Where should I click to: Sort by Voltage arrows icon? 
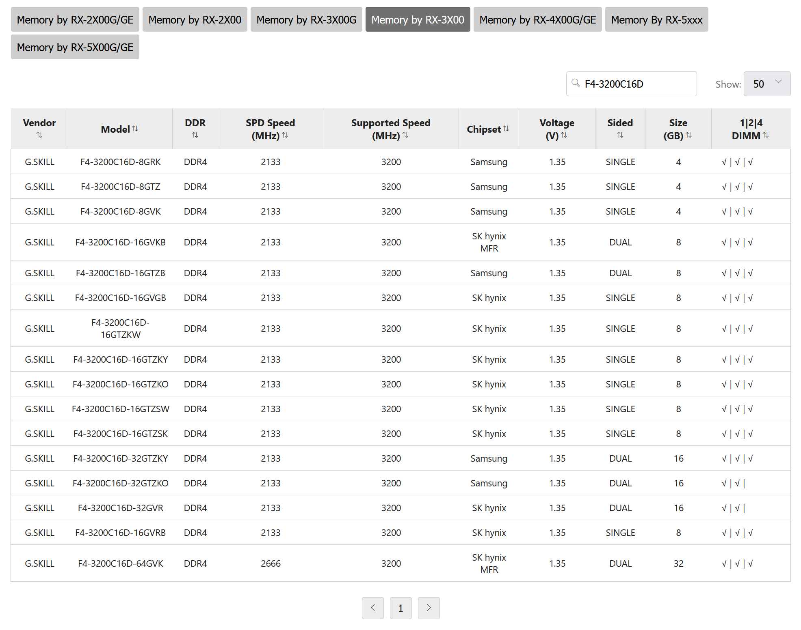point(564,135)
